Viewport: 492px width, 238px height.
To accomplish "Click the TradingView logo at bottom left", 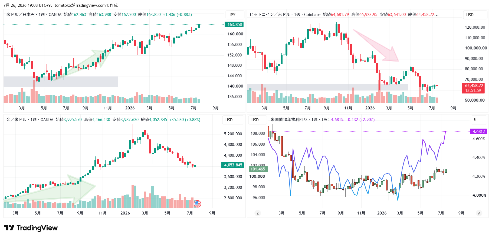I will [31, 228].
